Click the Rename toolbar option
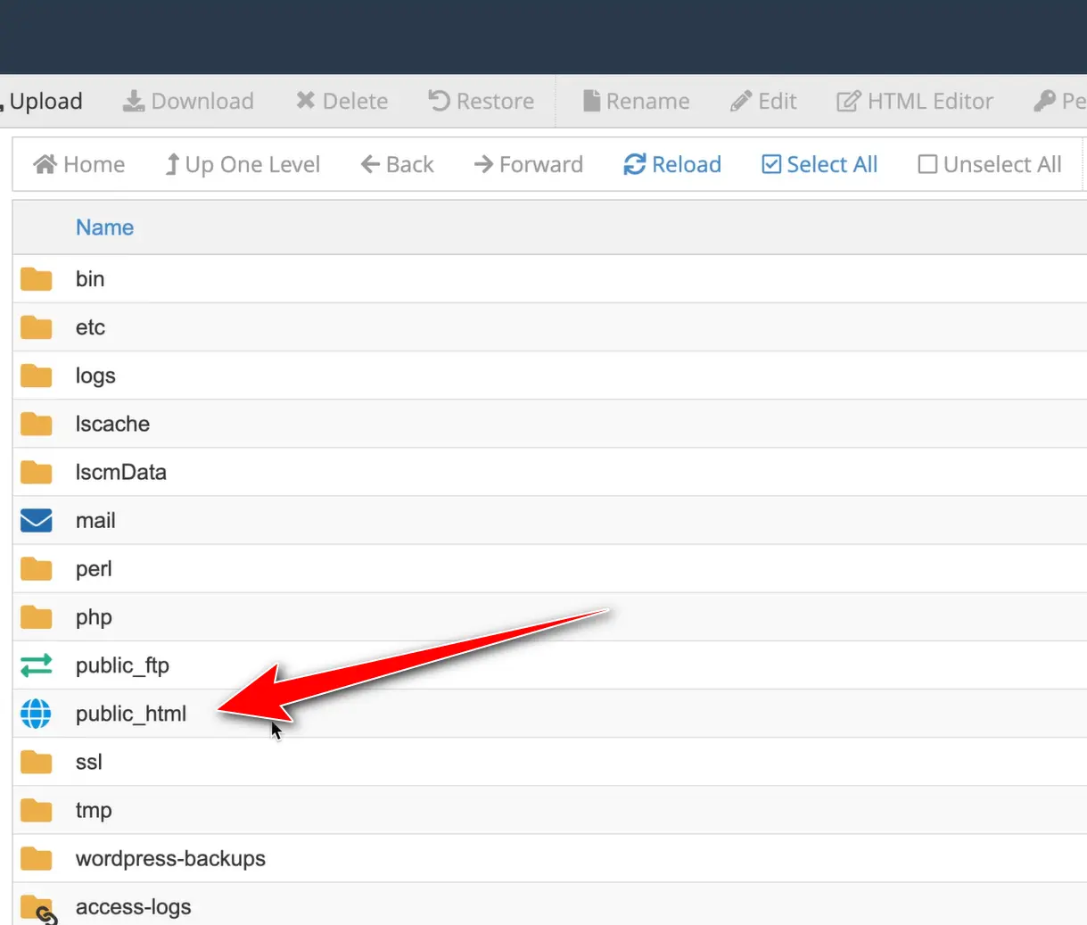The height and width of the screenshot is (925, 1087). tap(636, 102)
